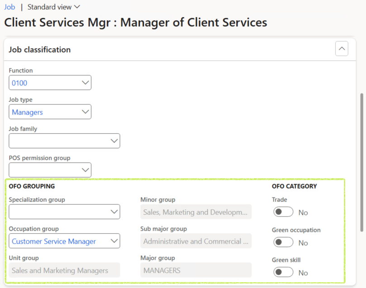The height and width of the screenshot is (288, 366).
Task: Open the Job breadcrumb link
Action: (10, 7)
